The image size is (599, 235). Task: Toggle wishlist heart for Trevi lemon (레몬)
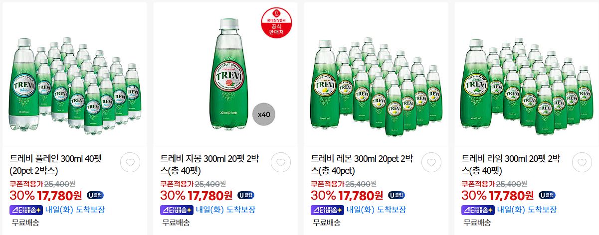pos(431,162)
